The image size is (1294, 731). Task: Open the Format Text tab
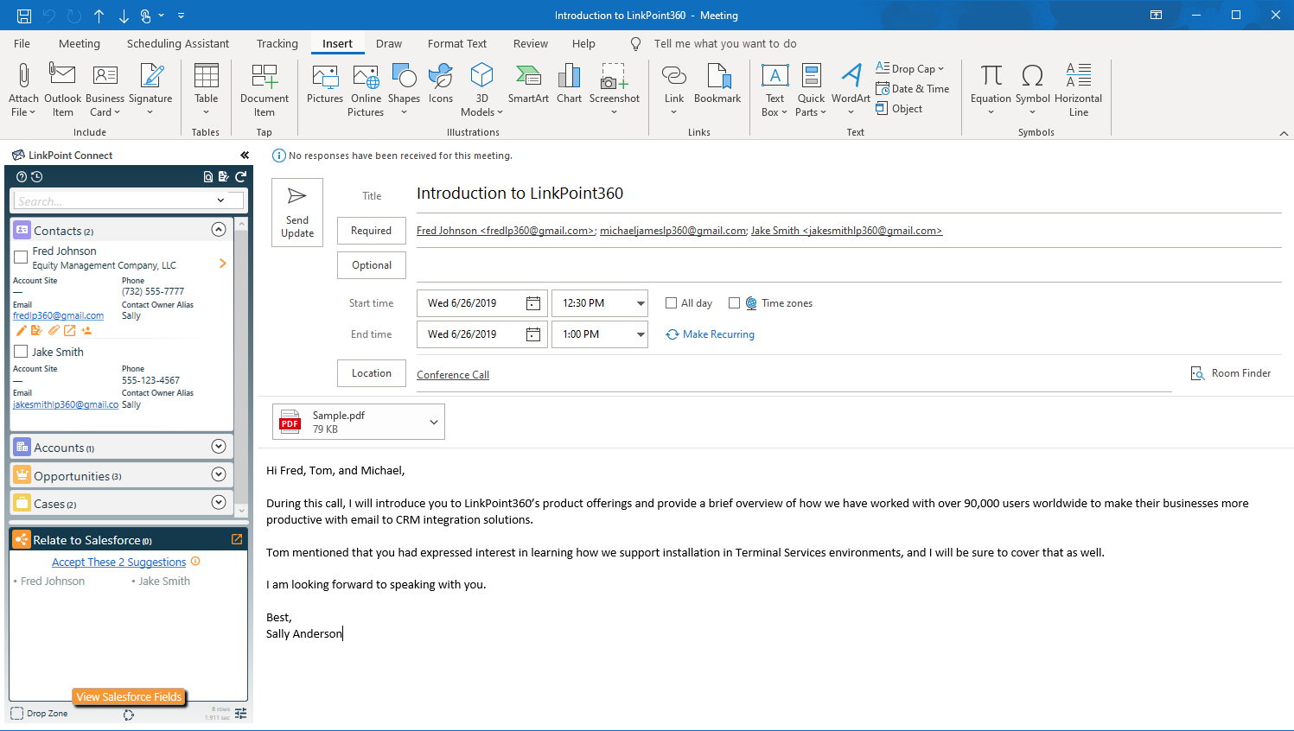456,44
